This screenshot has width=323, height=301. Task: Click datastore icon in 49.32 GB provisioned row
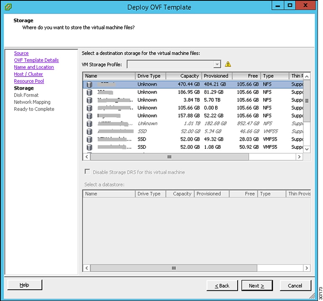click(x=90, y=139)
